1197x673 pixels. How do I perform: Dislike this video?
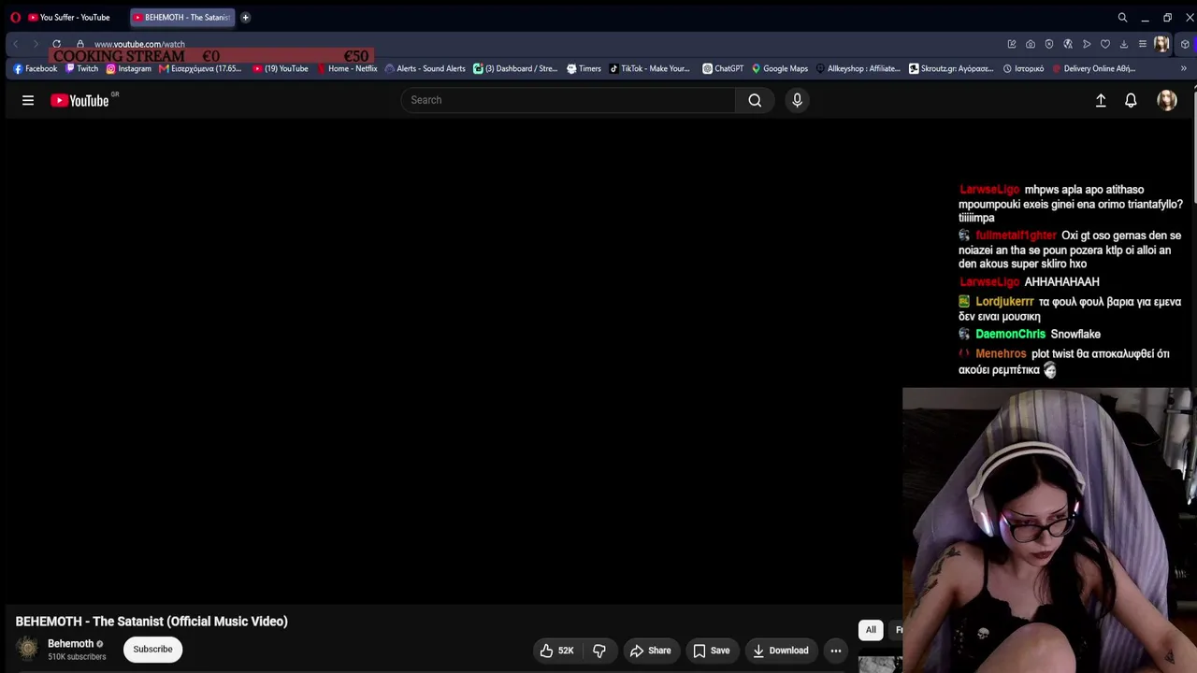pos(599,651)
